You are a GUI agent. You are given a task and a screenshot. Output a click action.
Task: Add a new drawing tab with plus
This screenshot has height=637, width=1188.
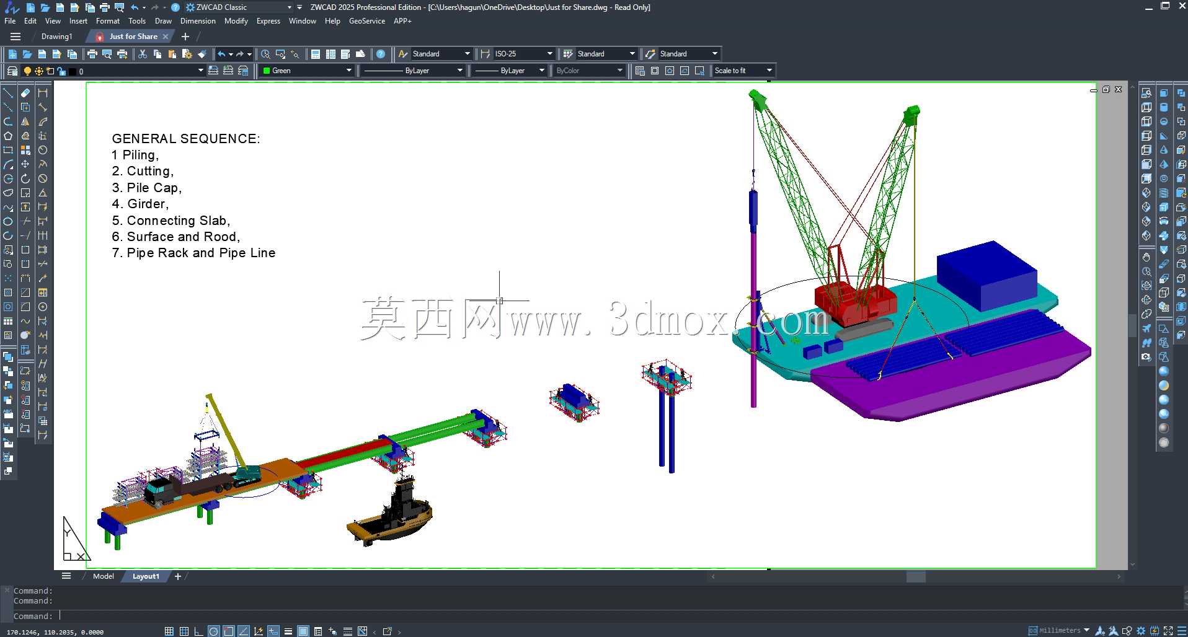point(185,37)
